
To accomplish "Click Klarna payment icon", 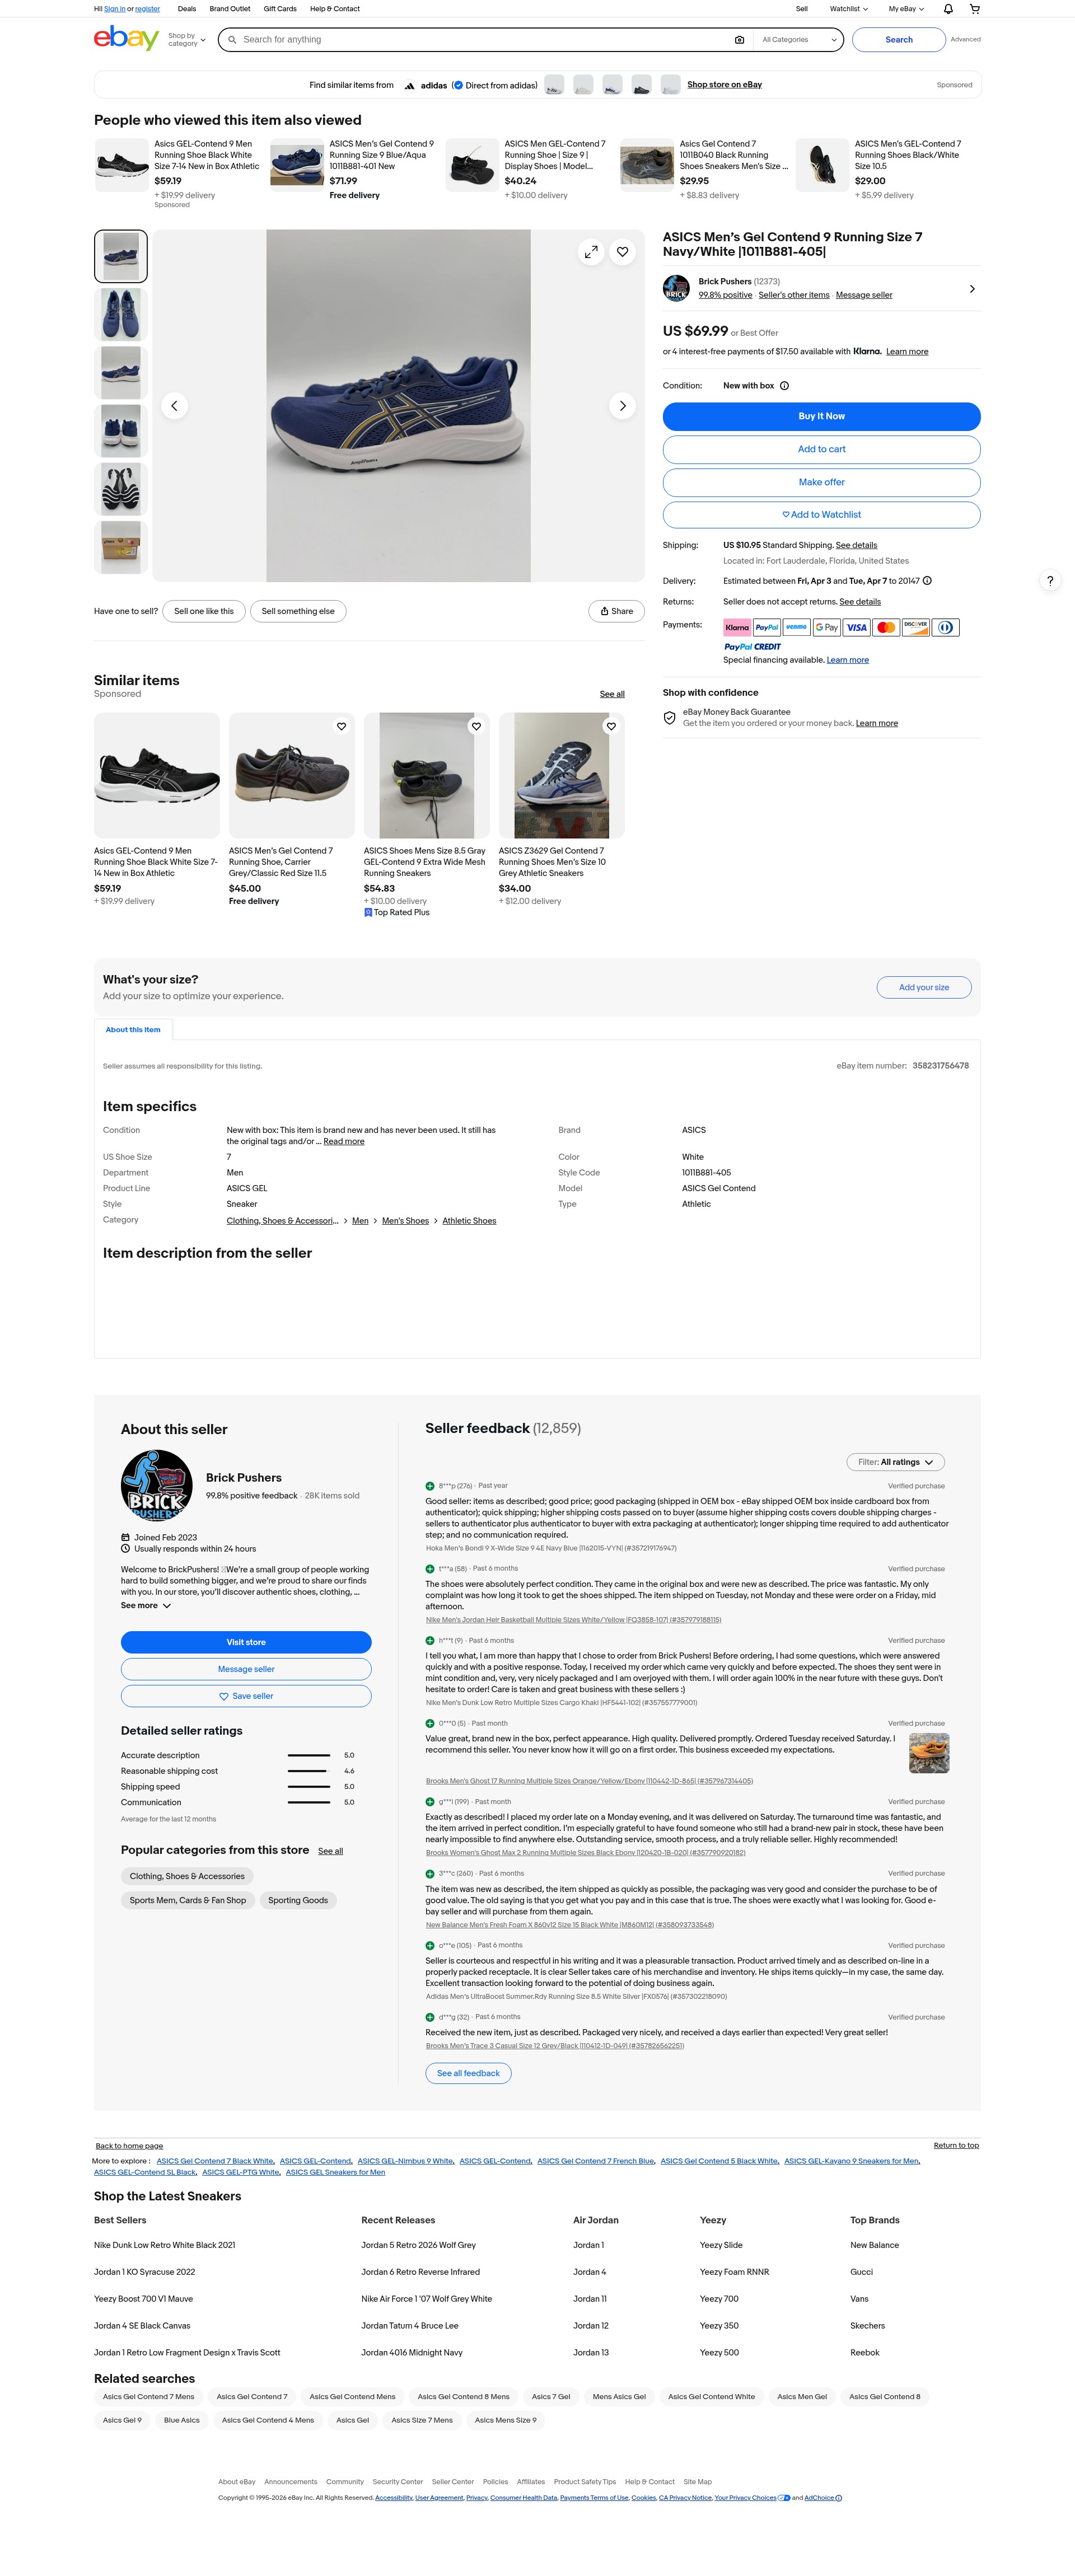I will [x=737, y=627].
